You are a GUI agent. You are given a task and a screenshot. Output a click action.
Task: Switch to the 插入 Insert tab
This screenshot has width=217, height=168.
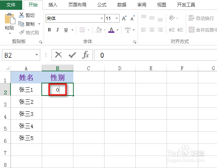coord(53,5)
